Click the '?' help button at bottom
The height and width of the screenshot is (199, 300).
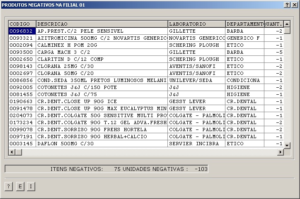pyautogui.click(x=9, y=187)
